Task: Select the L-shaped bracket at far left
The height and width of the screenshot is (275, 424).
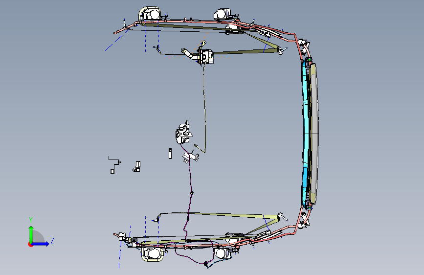Action: pyautogui.click(x=114, y=165)
